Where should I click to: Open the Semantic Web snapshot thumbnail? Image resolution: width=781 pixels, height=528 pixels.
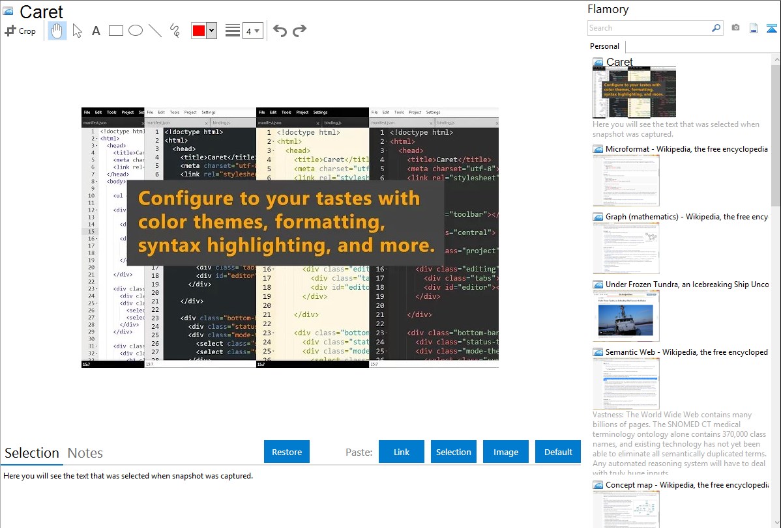(x=626, y=383)
